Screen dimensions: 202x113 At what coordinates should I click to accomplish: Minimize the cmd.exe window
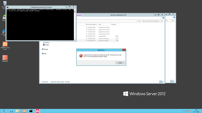(67, 7)
